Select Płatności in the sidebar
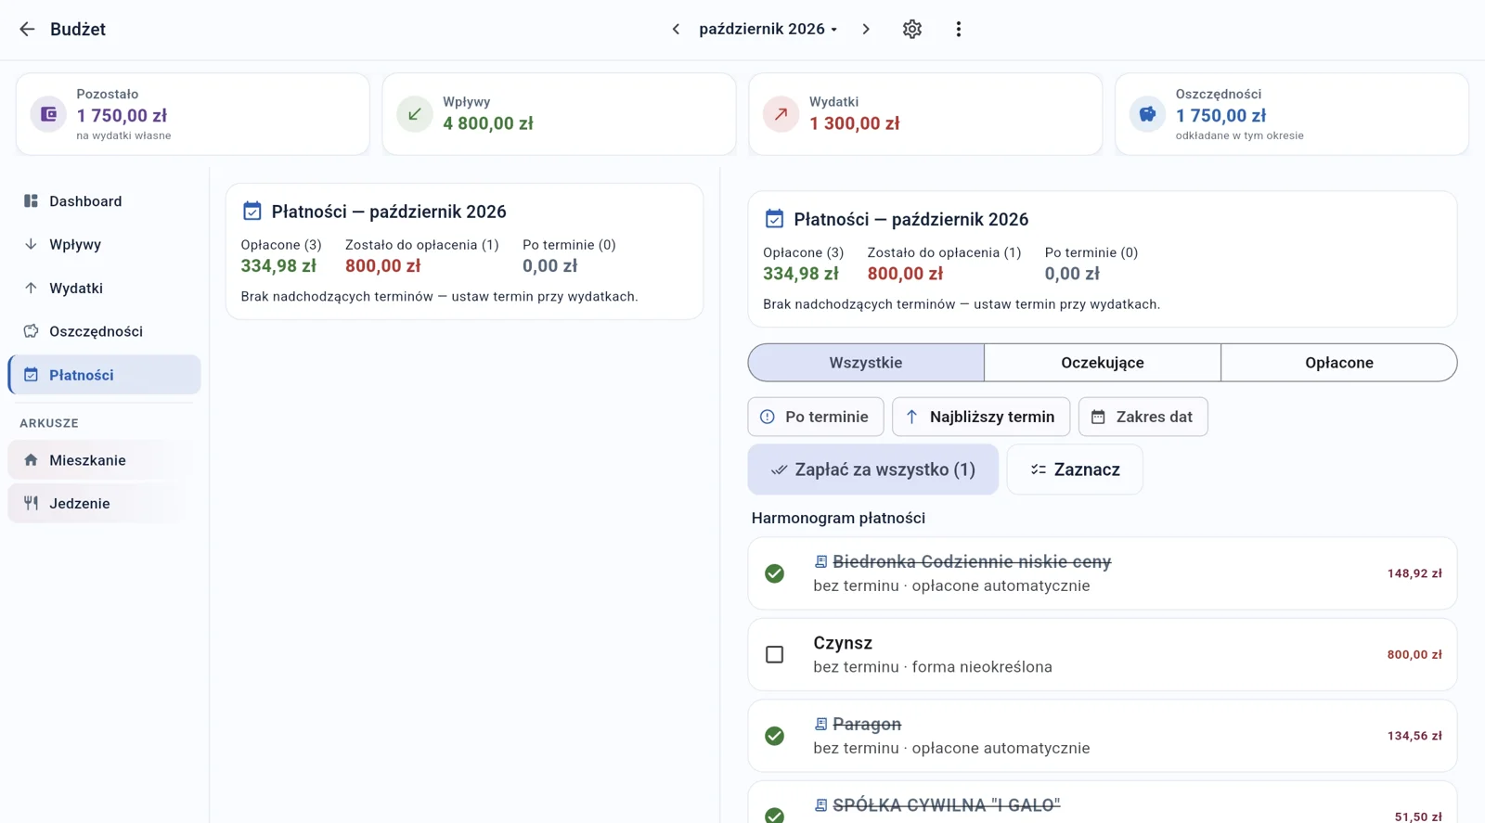Screen dimensions: 1485x823 (x=104, y=375)
